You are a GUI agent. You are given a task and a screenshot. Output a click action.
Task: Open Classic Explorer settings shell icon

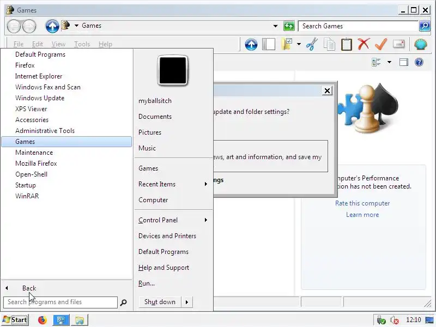click(420, 44)
